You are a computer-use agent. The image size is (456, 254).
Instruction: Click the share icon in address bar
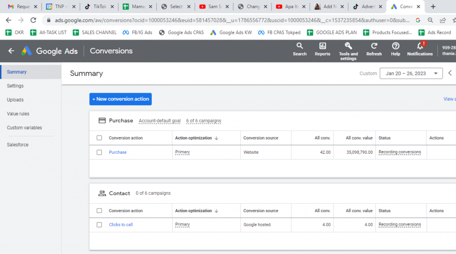[x=443, y=20]
